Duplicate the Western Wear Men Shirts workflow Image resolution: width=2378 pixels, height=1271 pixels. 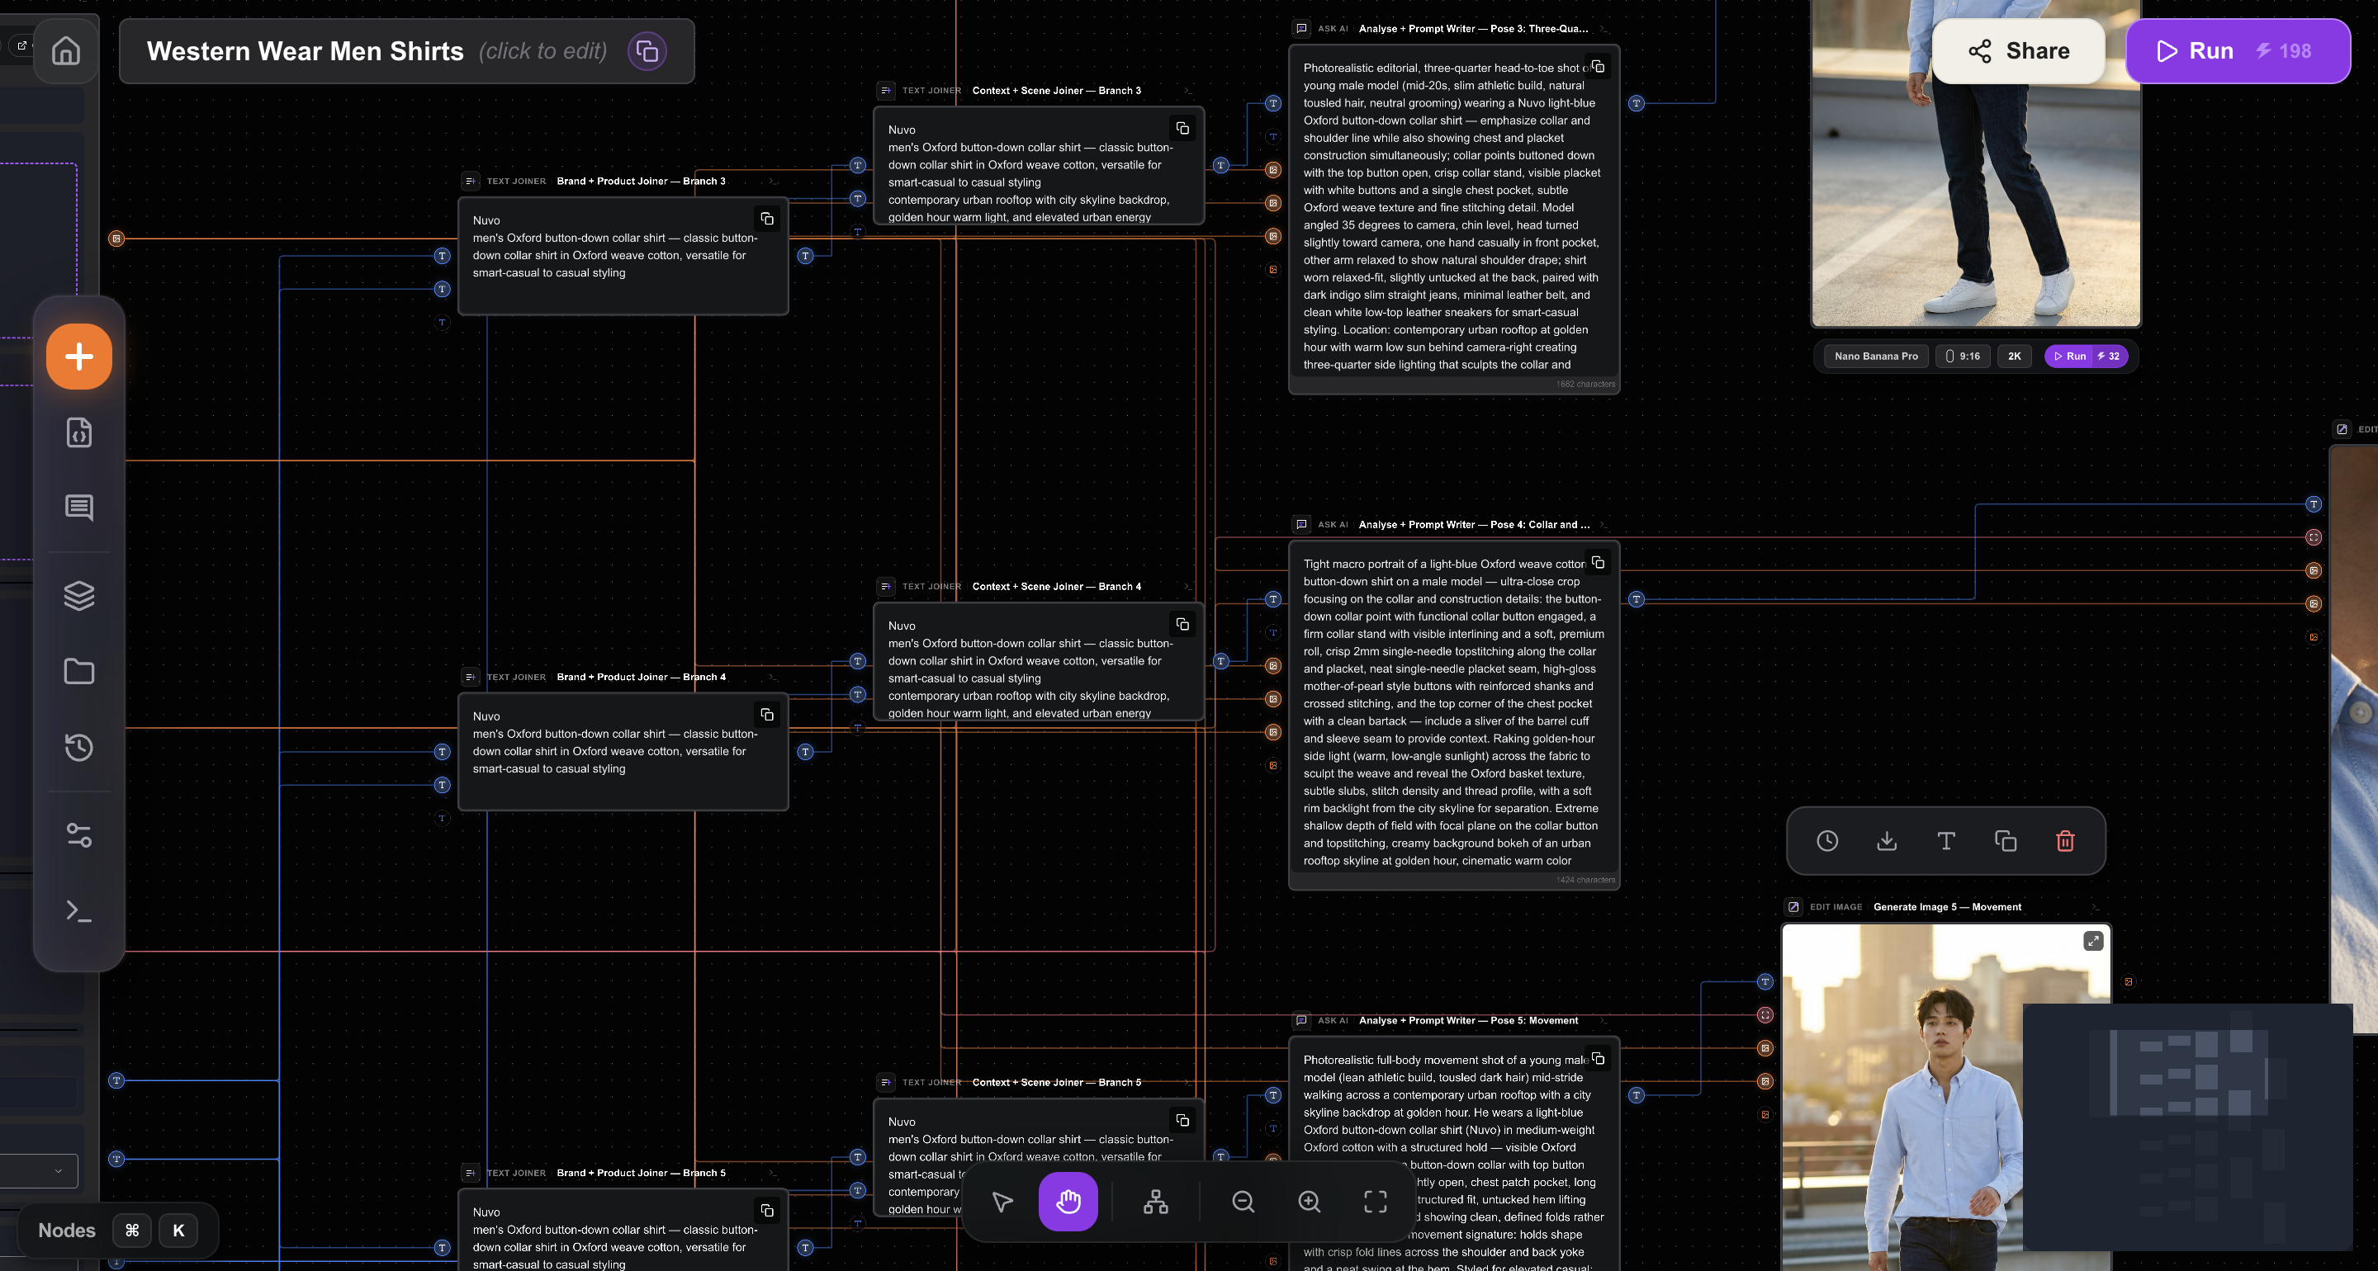tap(647, 51)
